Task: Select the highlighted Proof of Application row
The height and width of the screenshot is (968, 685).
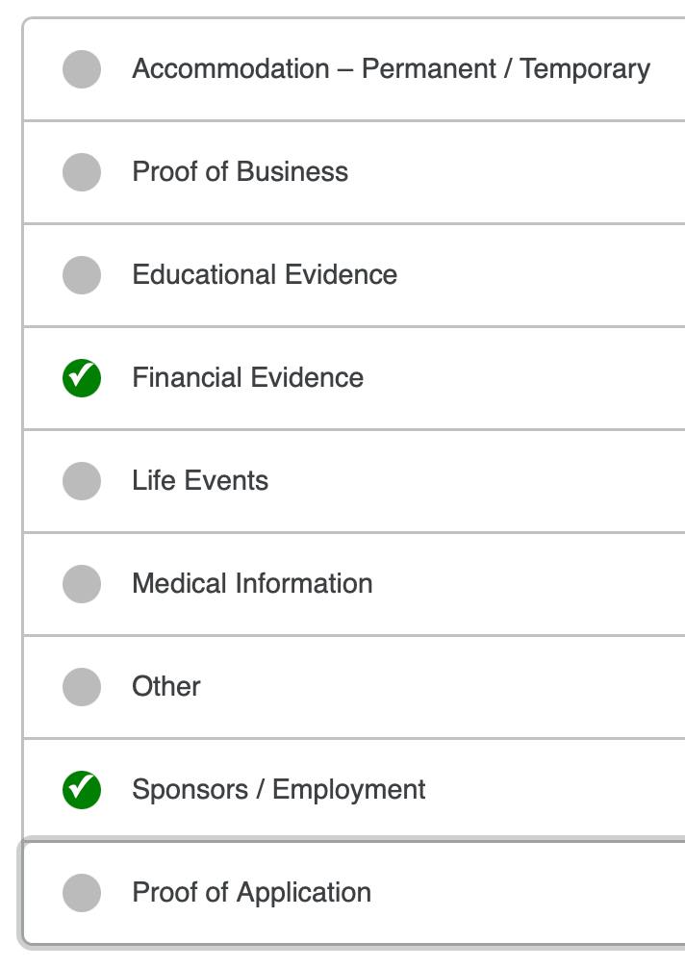Action: coord(353,893)
